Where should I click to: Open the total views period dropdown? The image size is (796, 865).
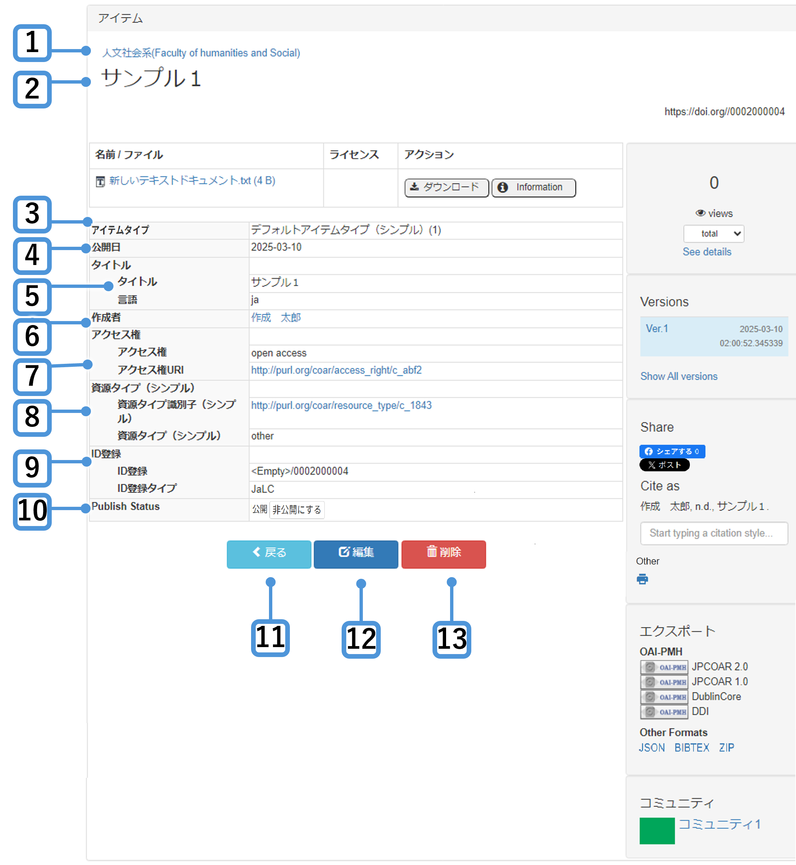pos(713,233)
